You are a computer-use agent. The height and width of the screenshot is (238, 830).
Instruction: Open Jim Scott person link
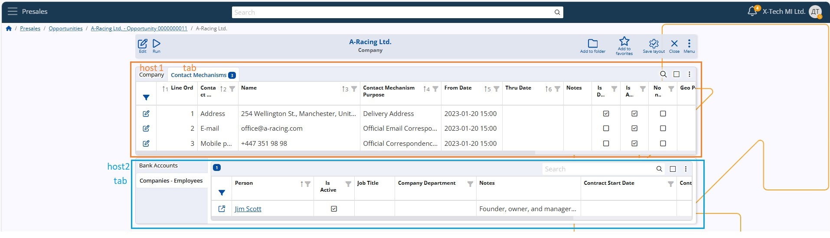248,209
